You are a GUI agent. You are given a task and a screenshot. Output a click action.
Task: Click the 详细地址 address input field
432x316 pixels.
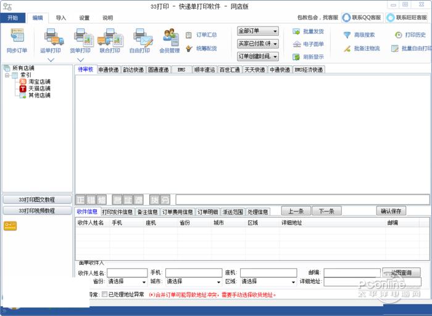[x=373, y=281]
